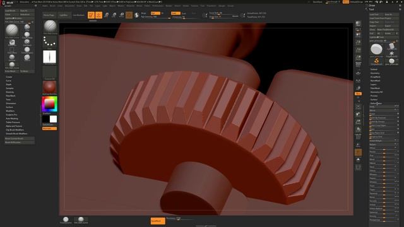This screenshot has width=404, height=227.
Task: Activate Draw mode button
Action: (x=98, y=15)
